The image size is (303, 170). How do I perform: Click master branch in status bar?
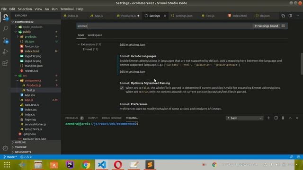click(10, 157)
